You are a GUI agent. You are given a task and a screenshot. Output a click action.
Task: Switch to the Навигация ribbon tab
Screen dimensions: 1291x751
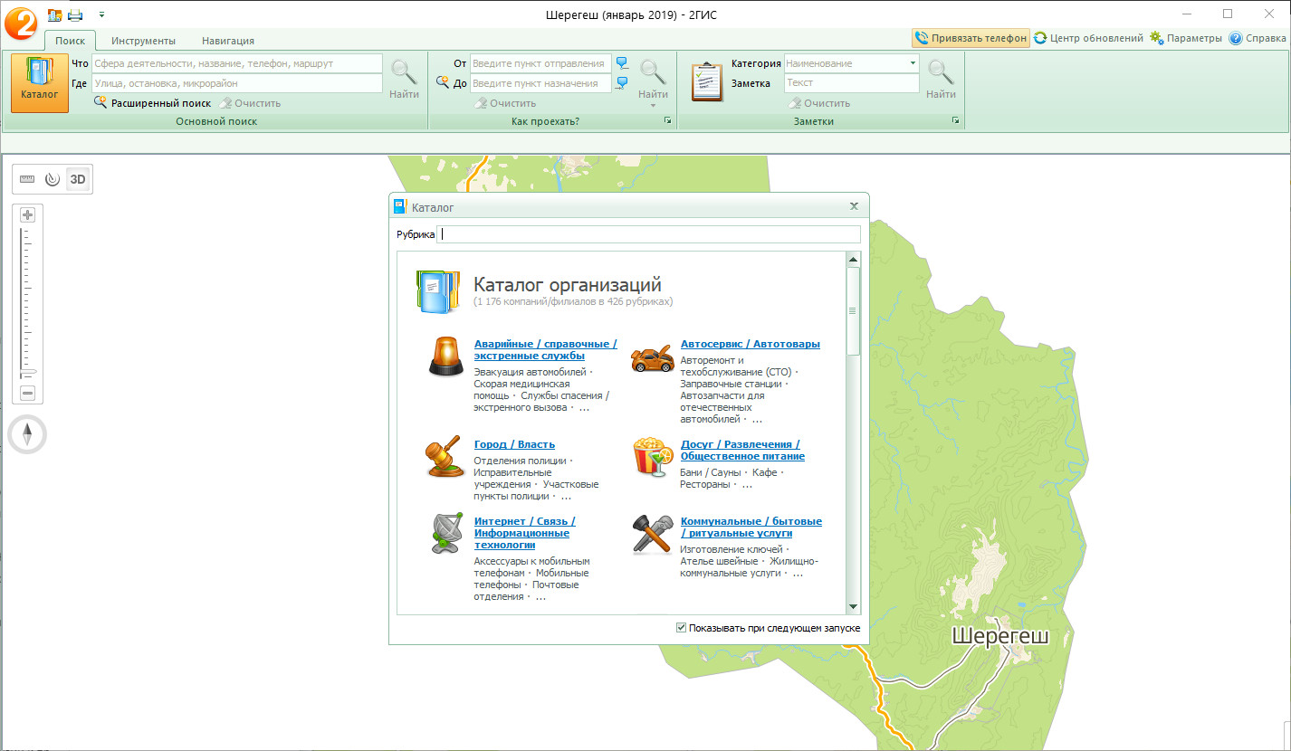[228, 41]
